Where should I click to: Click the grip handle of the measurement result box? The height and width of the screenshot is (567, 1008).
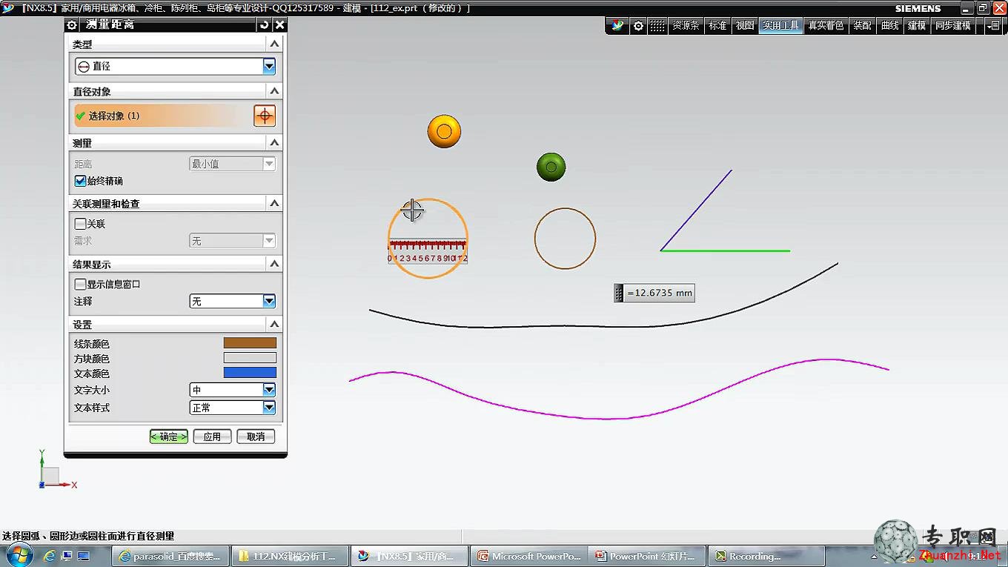point(619,293)
